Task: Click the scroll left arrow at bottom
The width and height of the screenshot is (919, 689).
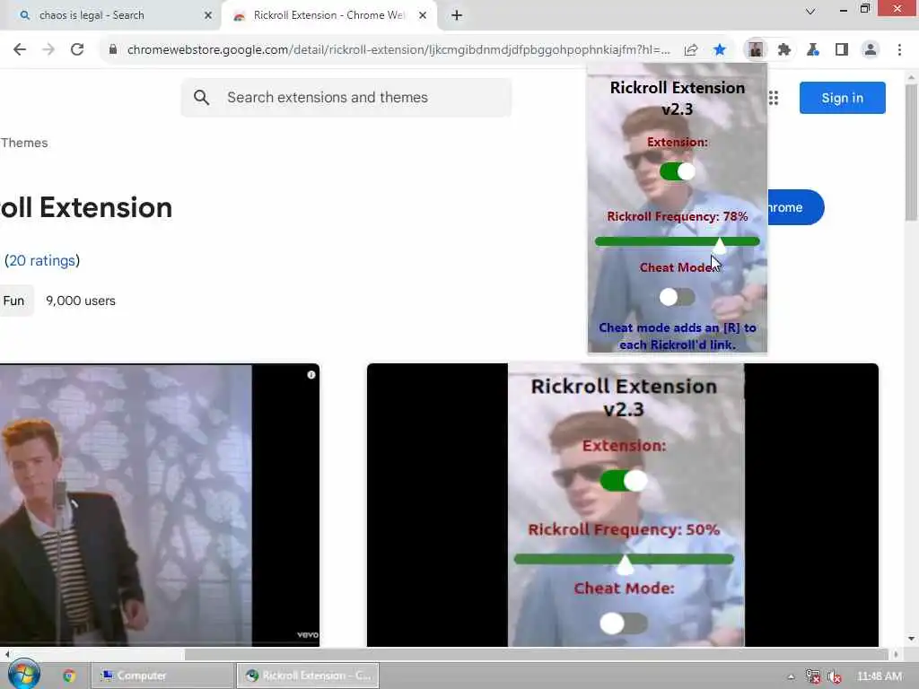Action: click(x=6, y=654)
